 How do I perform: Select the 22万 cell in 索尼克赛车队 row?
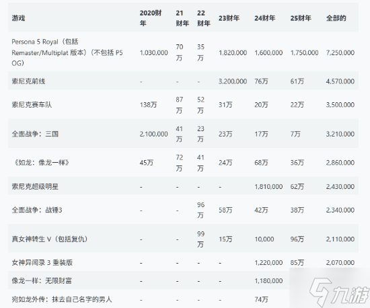pos(297,105)
